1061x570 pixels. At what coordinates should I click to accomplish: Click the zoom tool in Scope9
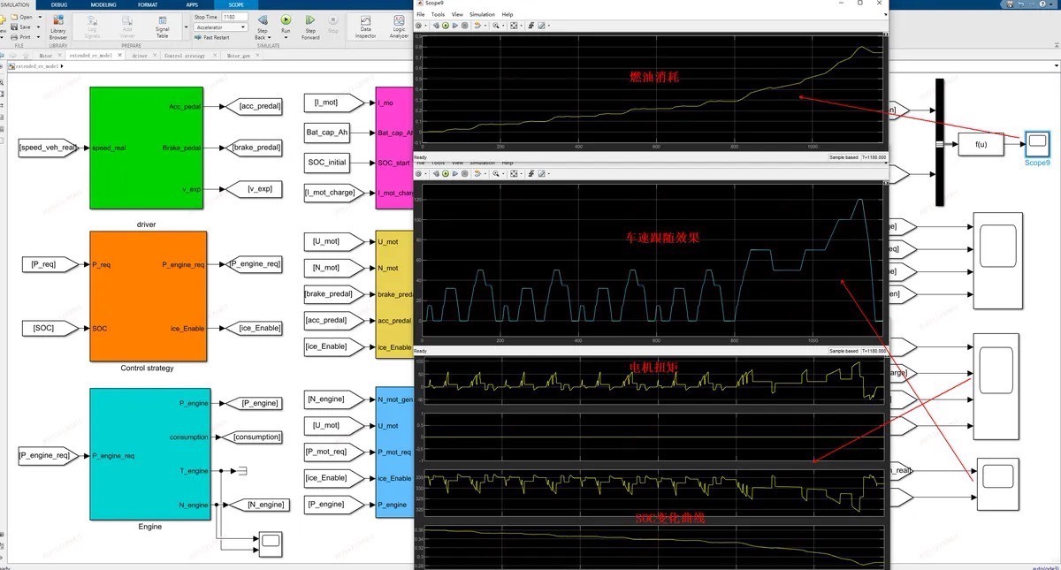pos(496,26)
